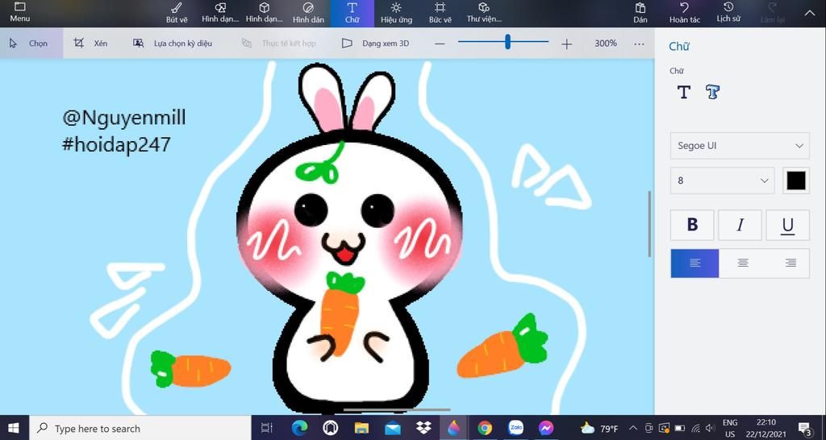This screenshot has height=440, width=826.
Task: Click the vertical canvas scrollbar
Action: tap(649, 224)
